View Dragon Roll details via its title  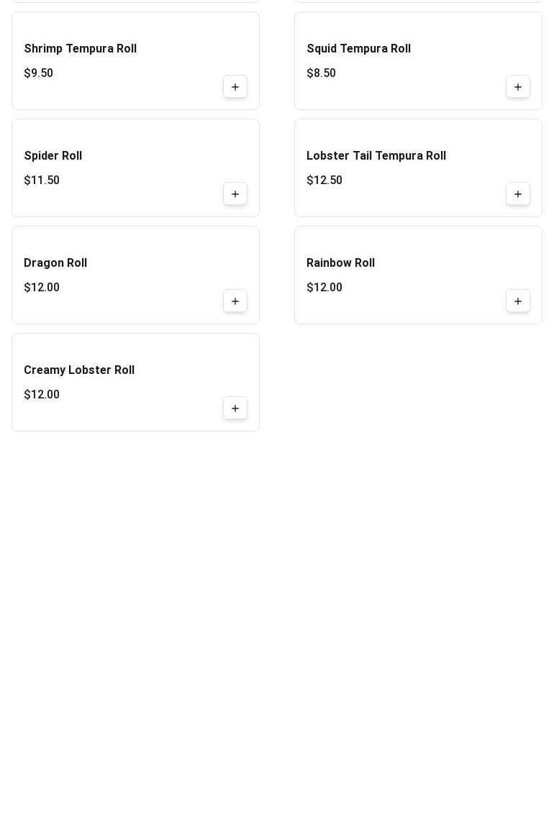[x=55, y=262]
